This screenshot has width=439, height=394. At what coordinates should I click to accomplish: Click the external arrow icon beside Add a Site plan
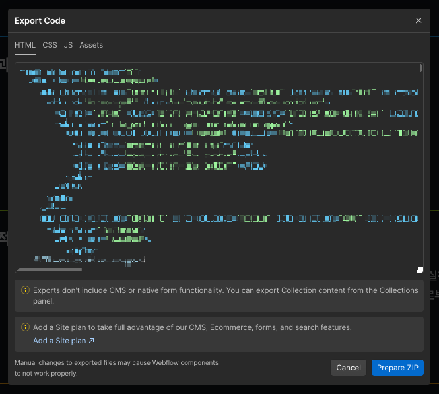point(92,341)
